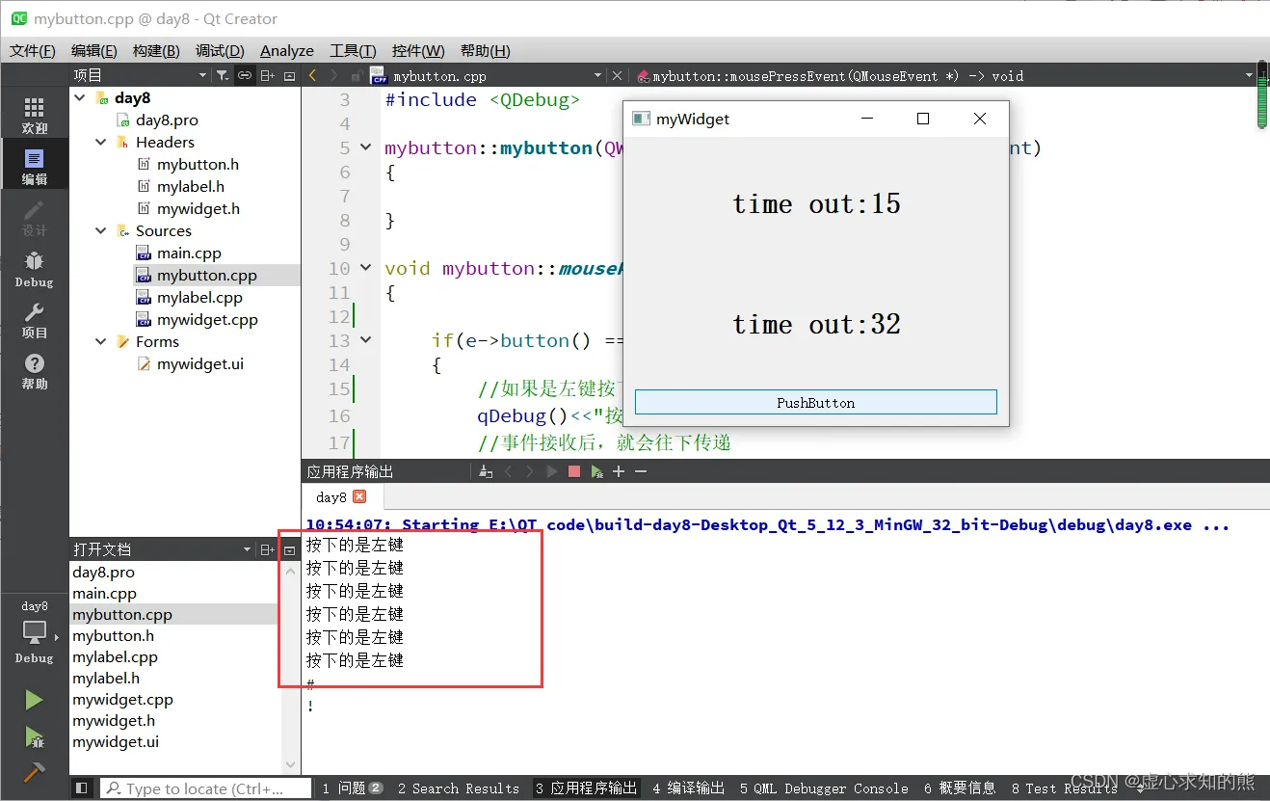Screen dimensions: 1270x801
Task: Select mylabel.cpp in open documents list
Action: tap(115, 656)
